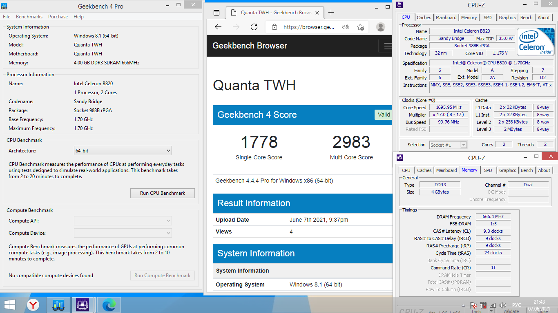Switch to CPU tab in lower CPU-Z
Image resolution: width=558 pixels, height=313 pixels.
(406, 170)
